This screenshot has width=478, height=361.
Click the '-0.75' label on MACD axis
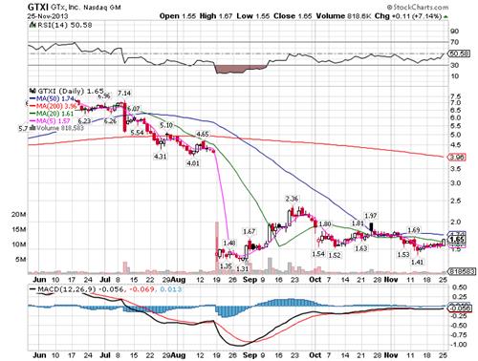pyautogui.click(x=458, y=335)
